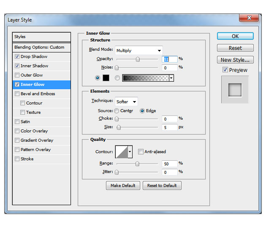Open the Outer Glow settings label

click(x=32, y=75)
